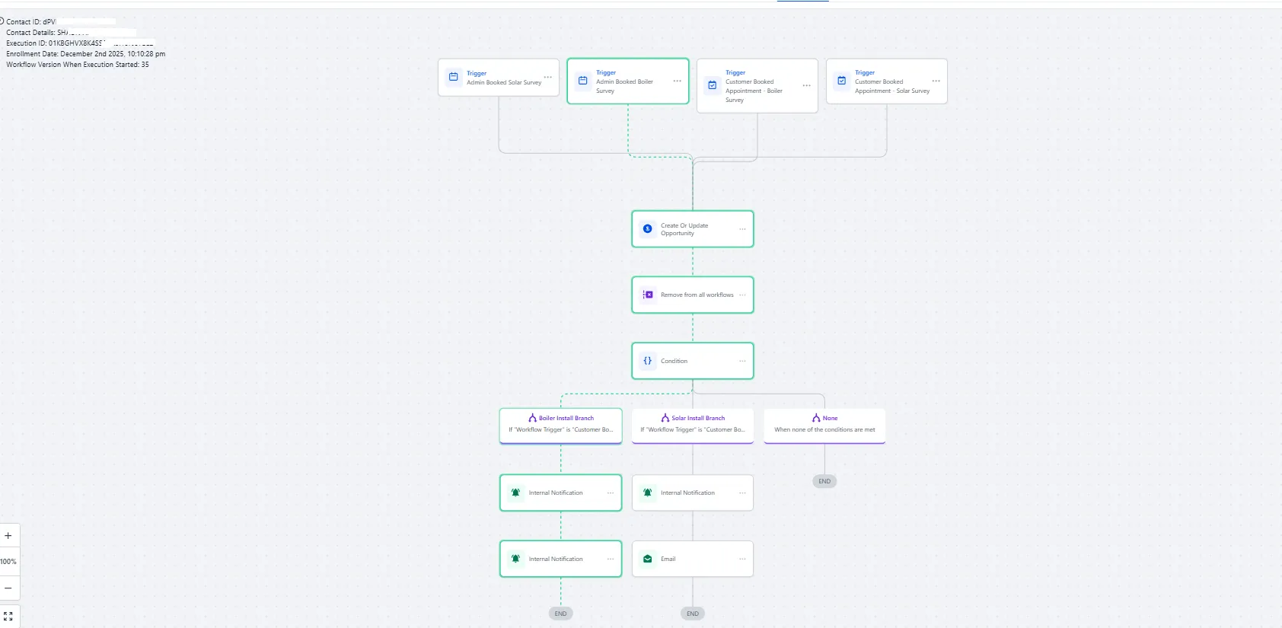Screen dimensions: 1282x628
Task: Click the Enrollment Date text
Action: 86,54
